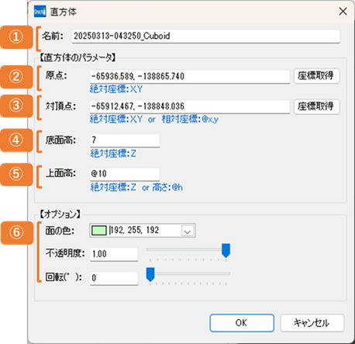355x344 pixels.
Task: Click the 上面高 input field
Action: coord(125,174)
